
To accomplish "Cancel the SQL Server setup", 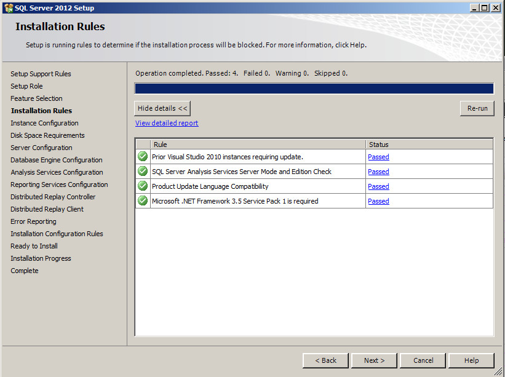I will 423,360.
